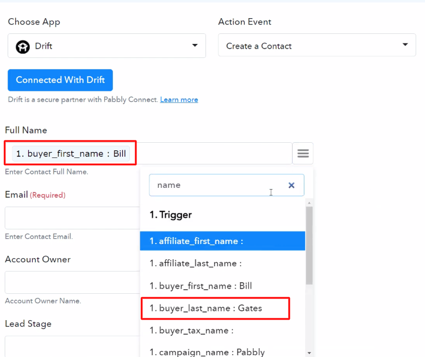Screen dimensions: 425x357
Task: Choose buyer_first_name : Bill from the list
Action: point(222,286)
